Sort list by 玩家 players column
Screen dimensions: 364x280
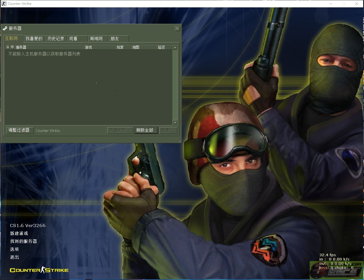click(x=123, y=47)
